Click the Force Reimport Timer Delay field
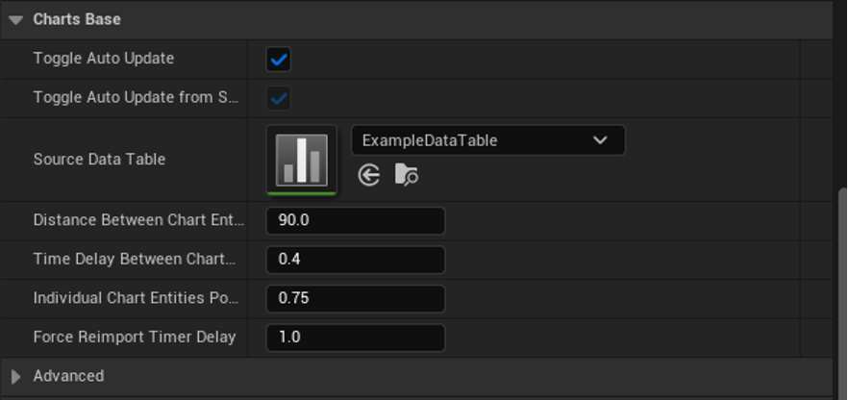848x400 pixels. (355, 337)
